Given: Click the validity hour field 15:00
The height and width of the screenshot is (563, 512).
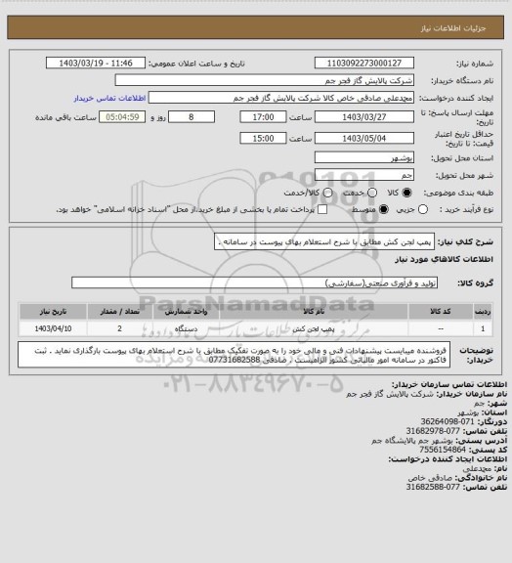Looking at the screenshot, I should pos(263,138).
